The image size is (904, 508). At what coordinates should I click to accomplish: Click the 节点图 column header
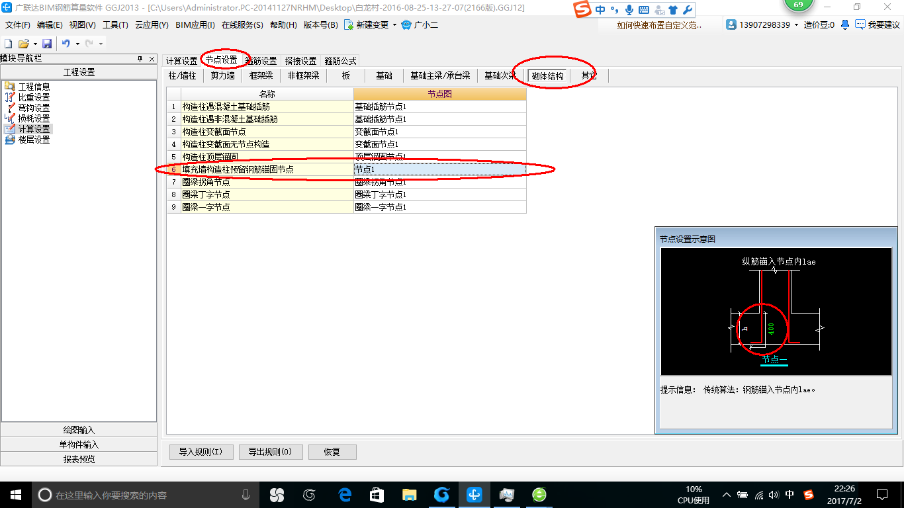click(440, 95)
